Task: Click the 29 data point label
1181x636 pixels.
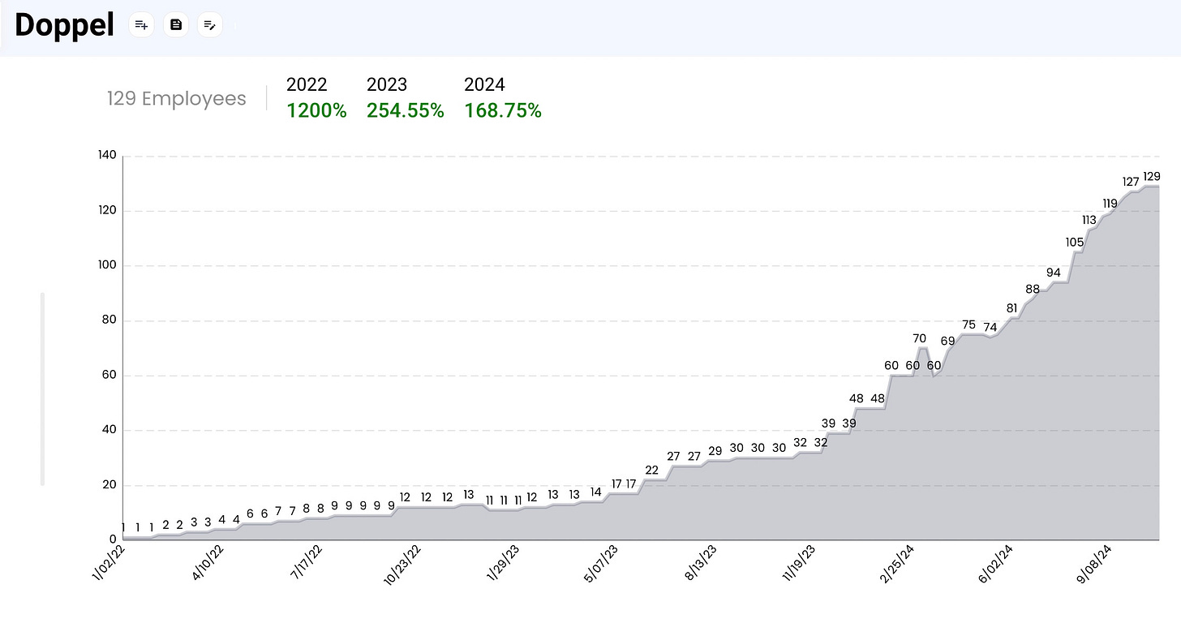Action: tap(715, 451)
